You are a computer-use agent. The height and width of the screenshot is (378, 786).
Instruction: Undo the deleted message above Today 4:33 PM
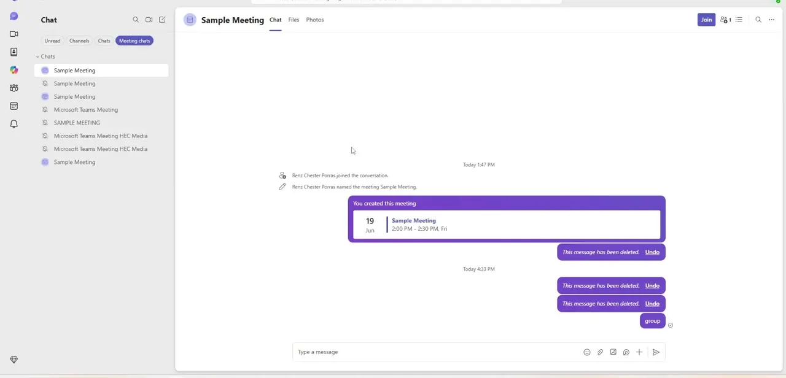(652, 252)
